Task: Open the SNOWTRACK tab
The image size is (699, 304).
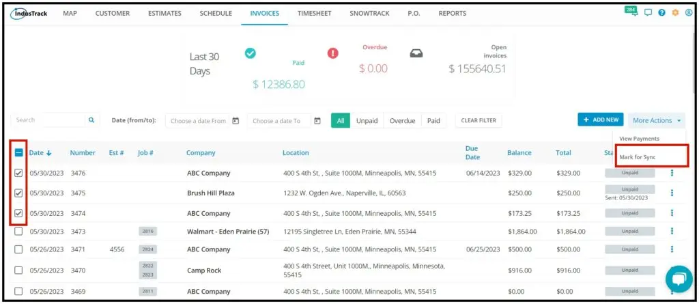Action: 369,14
